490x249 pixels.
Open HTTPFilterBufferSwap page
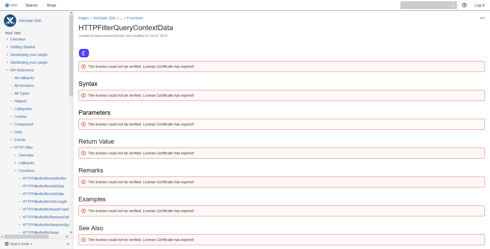click(41, 233)
